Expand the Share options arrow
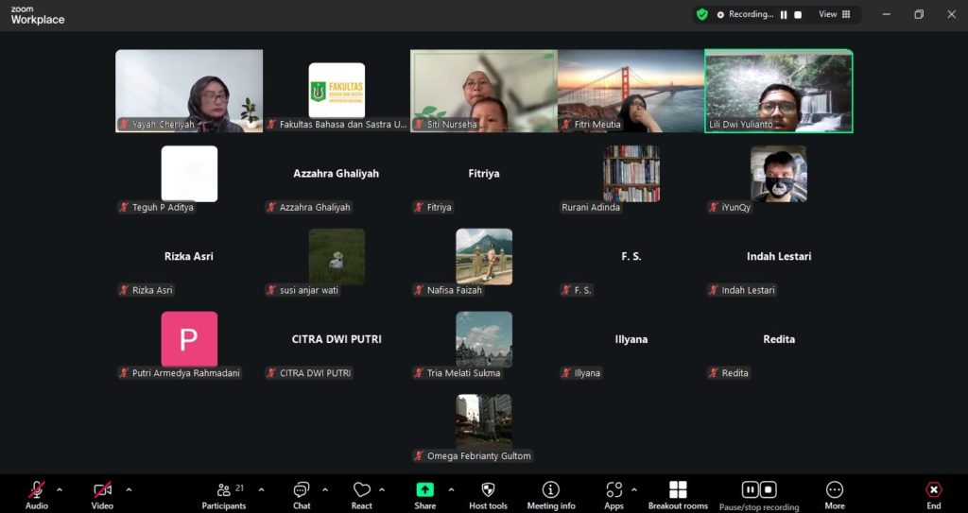The height and width of the screenshot is (513, 968). point(451,489)
